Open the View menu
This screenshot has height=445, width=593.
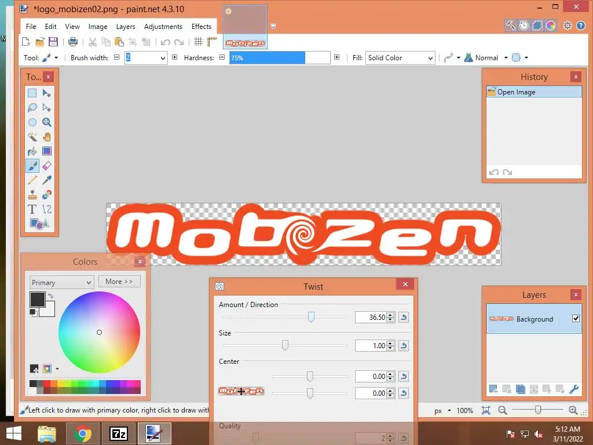point(72,27)
